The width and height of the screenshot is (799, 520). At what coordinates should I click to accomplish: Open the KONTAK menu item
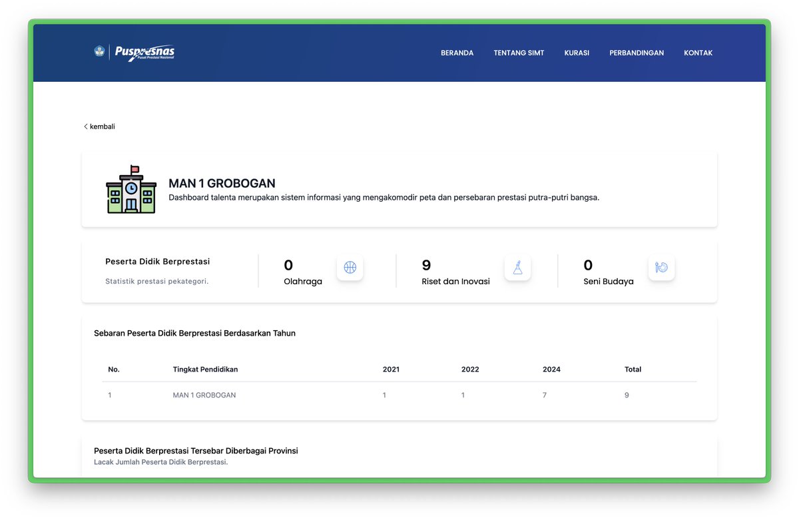[x=698, y=53]
